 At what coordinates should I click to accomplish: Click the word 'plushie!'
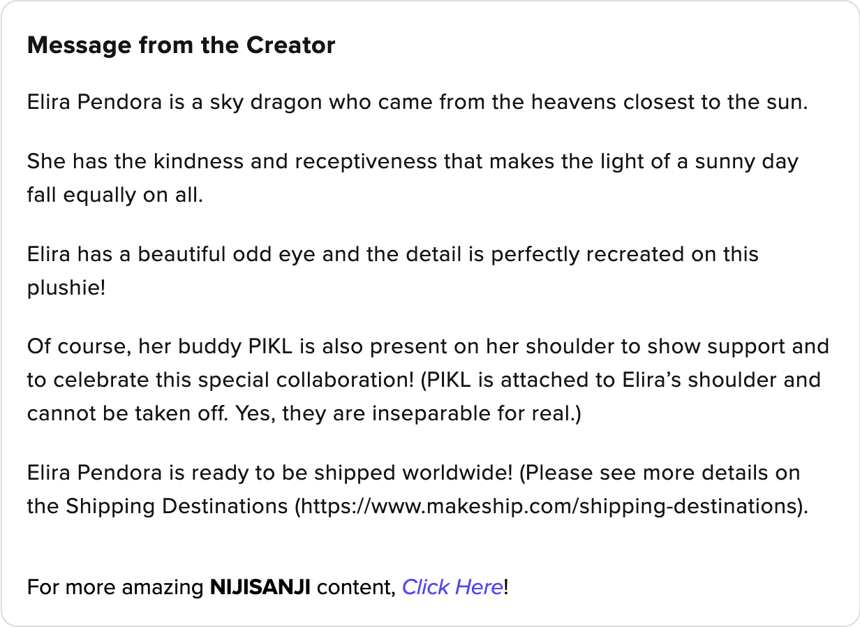coord(66,287)
